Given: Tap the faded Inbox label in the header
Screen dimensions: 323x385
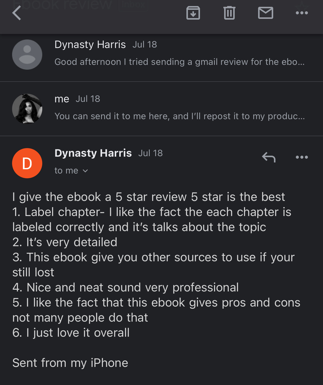Looking at the screenshot, I should point(133,5).
